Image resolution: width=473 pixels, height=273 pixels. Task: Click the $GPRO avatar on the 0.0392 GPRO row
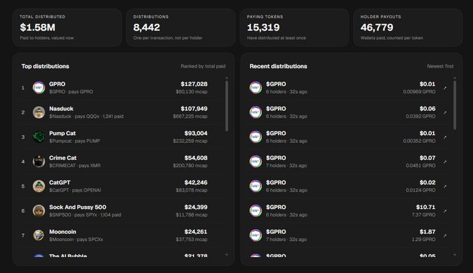(x=256, y=113)
